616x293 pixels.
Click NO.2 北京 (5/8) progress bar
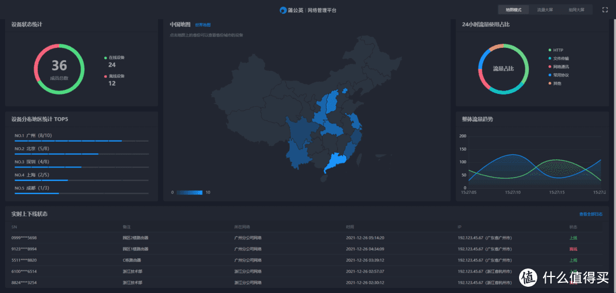coord(82,154)
